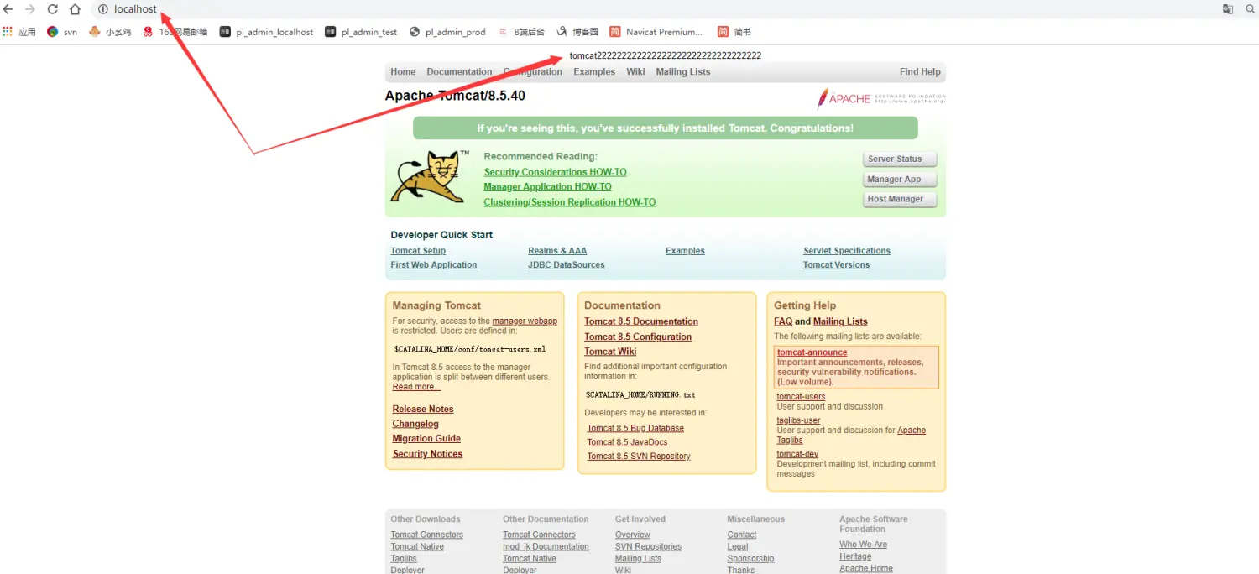Open the Tomcat 8.5 Configuration link
1259x574 pixels.
(638, 337)
